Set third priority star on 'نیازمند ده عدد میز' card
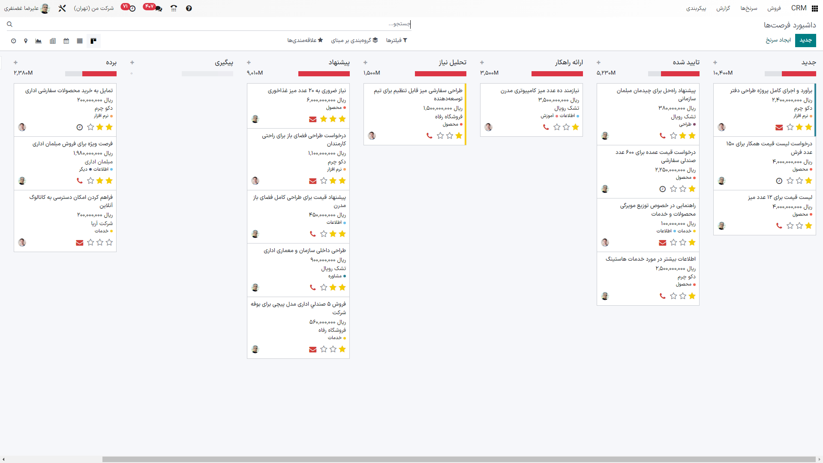The image size is (823, 463). pos(557,127)
